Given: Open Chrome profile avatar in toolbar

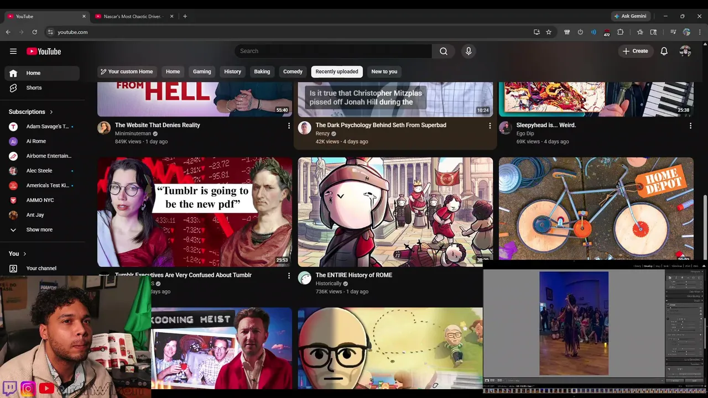Looking at the screenshot, I should (x=686, y=32).
